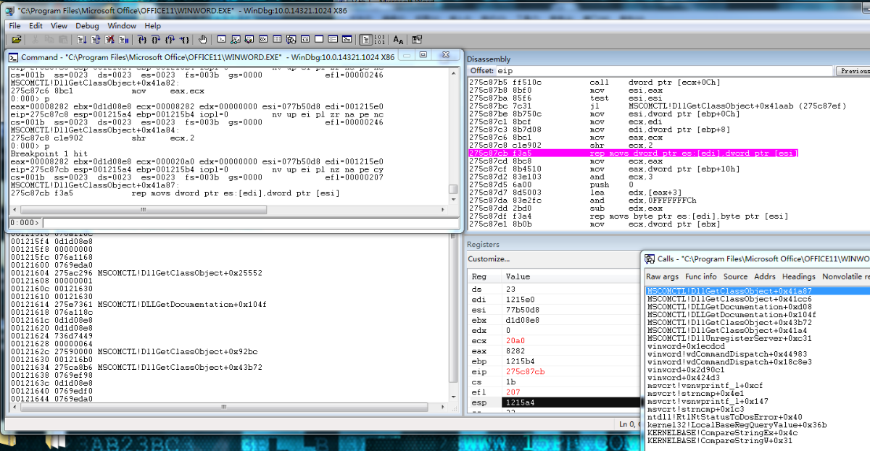Toggle Headings option in Calls window
Image resolution: width=870 pixels, height=451 pixels.
pyautogui.click(x=799, y=277)
